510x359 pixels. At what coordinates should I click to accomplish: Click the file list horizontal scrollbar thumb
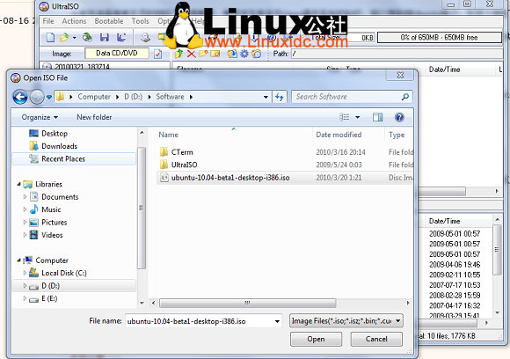pyautogui.click(x=247, y=303)
